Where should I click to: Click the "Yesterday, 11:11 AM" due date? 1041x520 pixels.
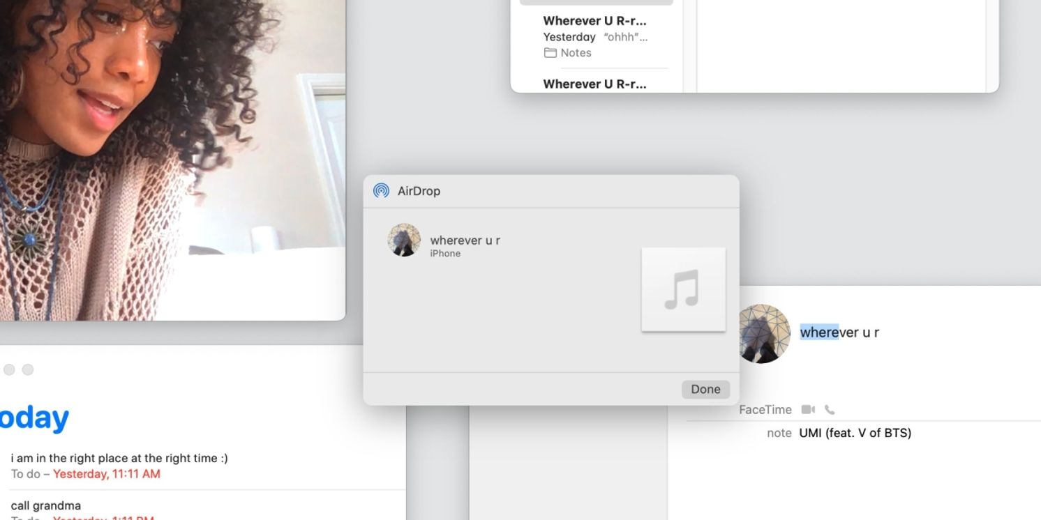tap(107, 474)
